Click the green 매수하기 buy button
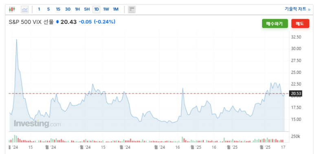Screen dimensions: 315x154 click(275, 24)
